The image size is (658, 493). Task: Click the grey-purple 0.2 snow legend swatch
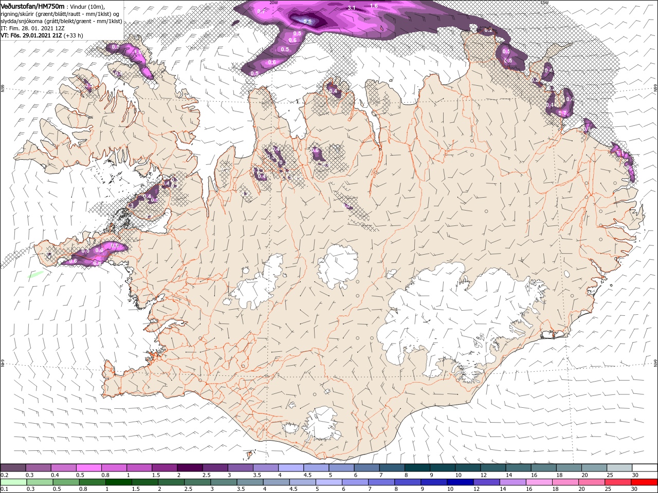pyautogui.click(x=13, y=468)
